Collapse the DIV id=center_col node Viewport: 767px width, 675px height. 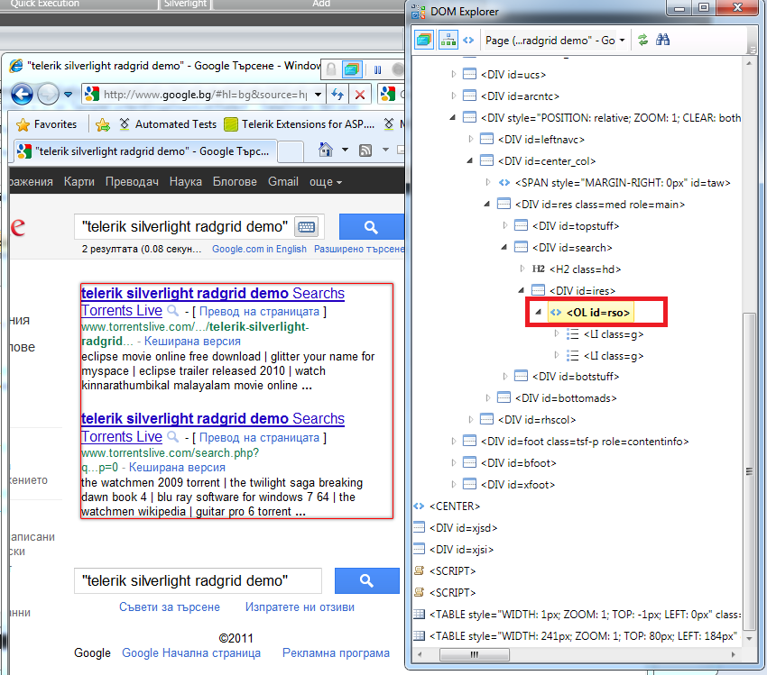tap(470, 160)
